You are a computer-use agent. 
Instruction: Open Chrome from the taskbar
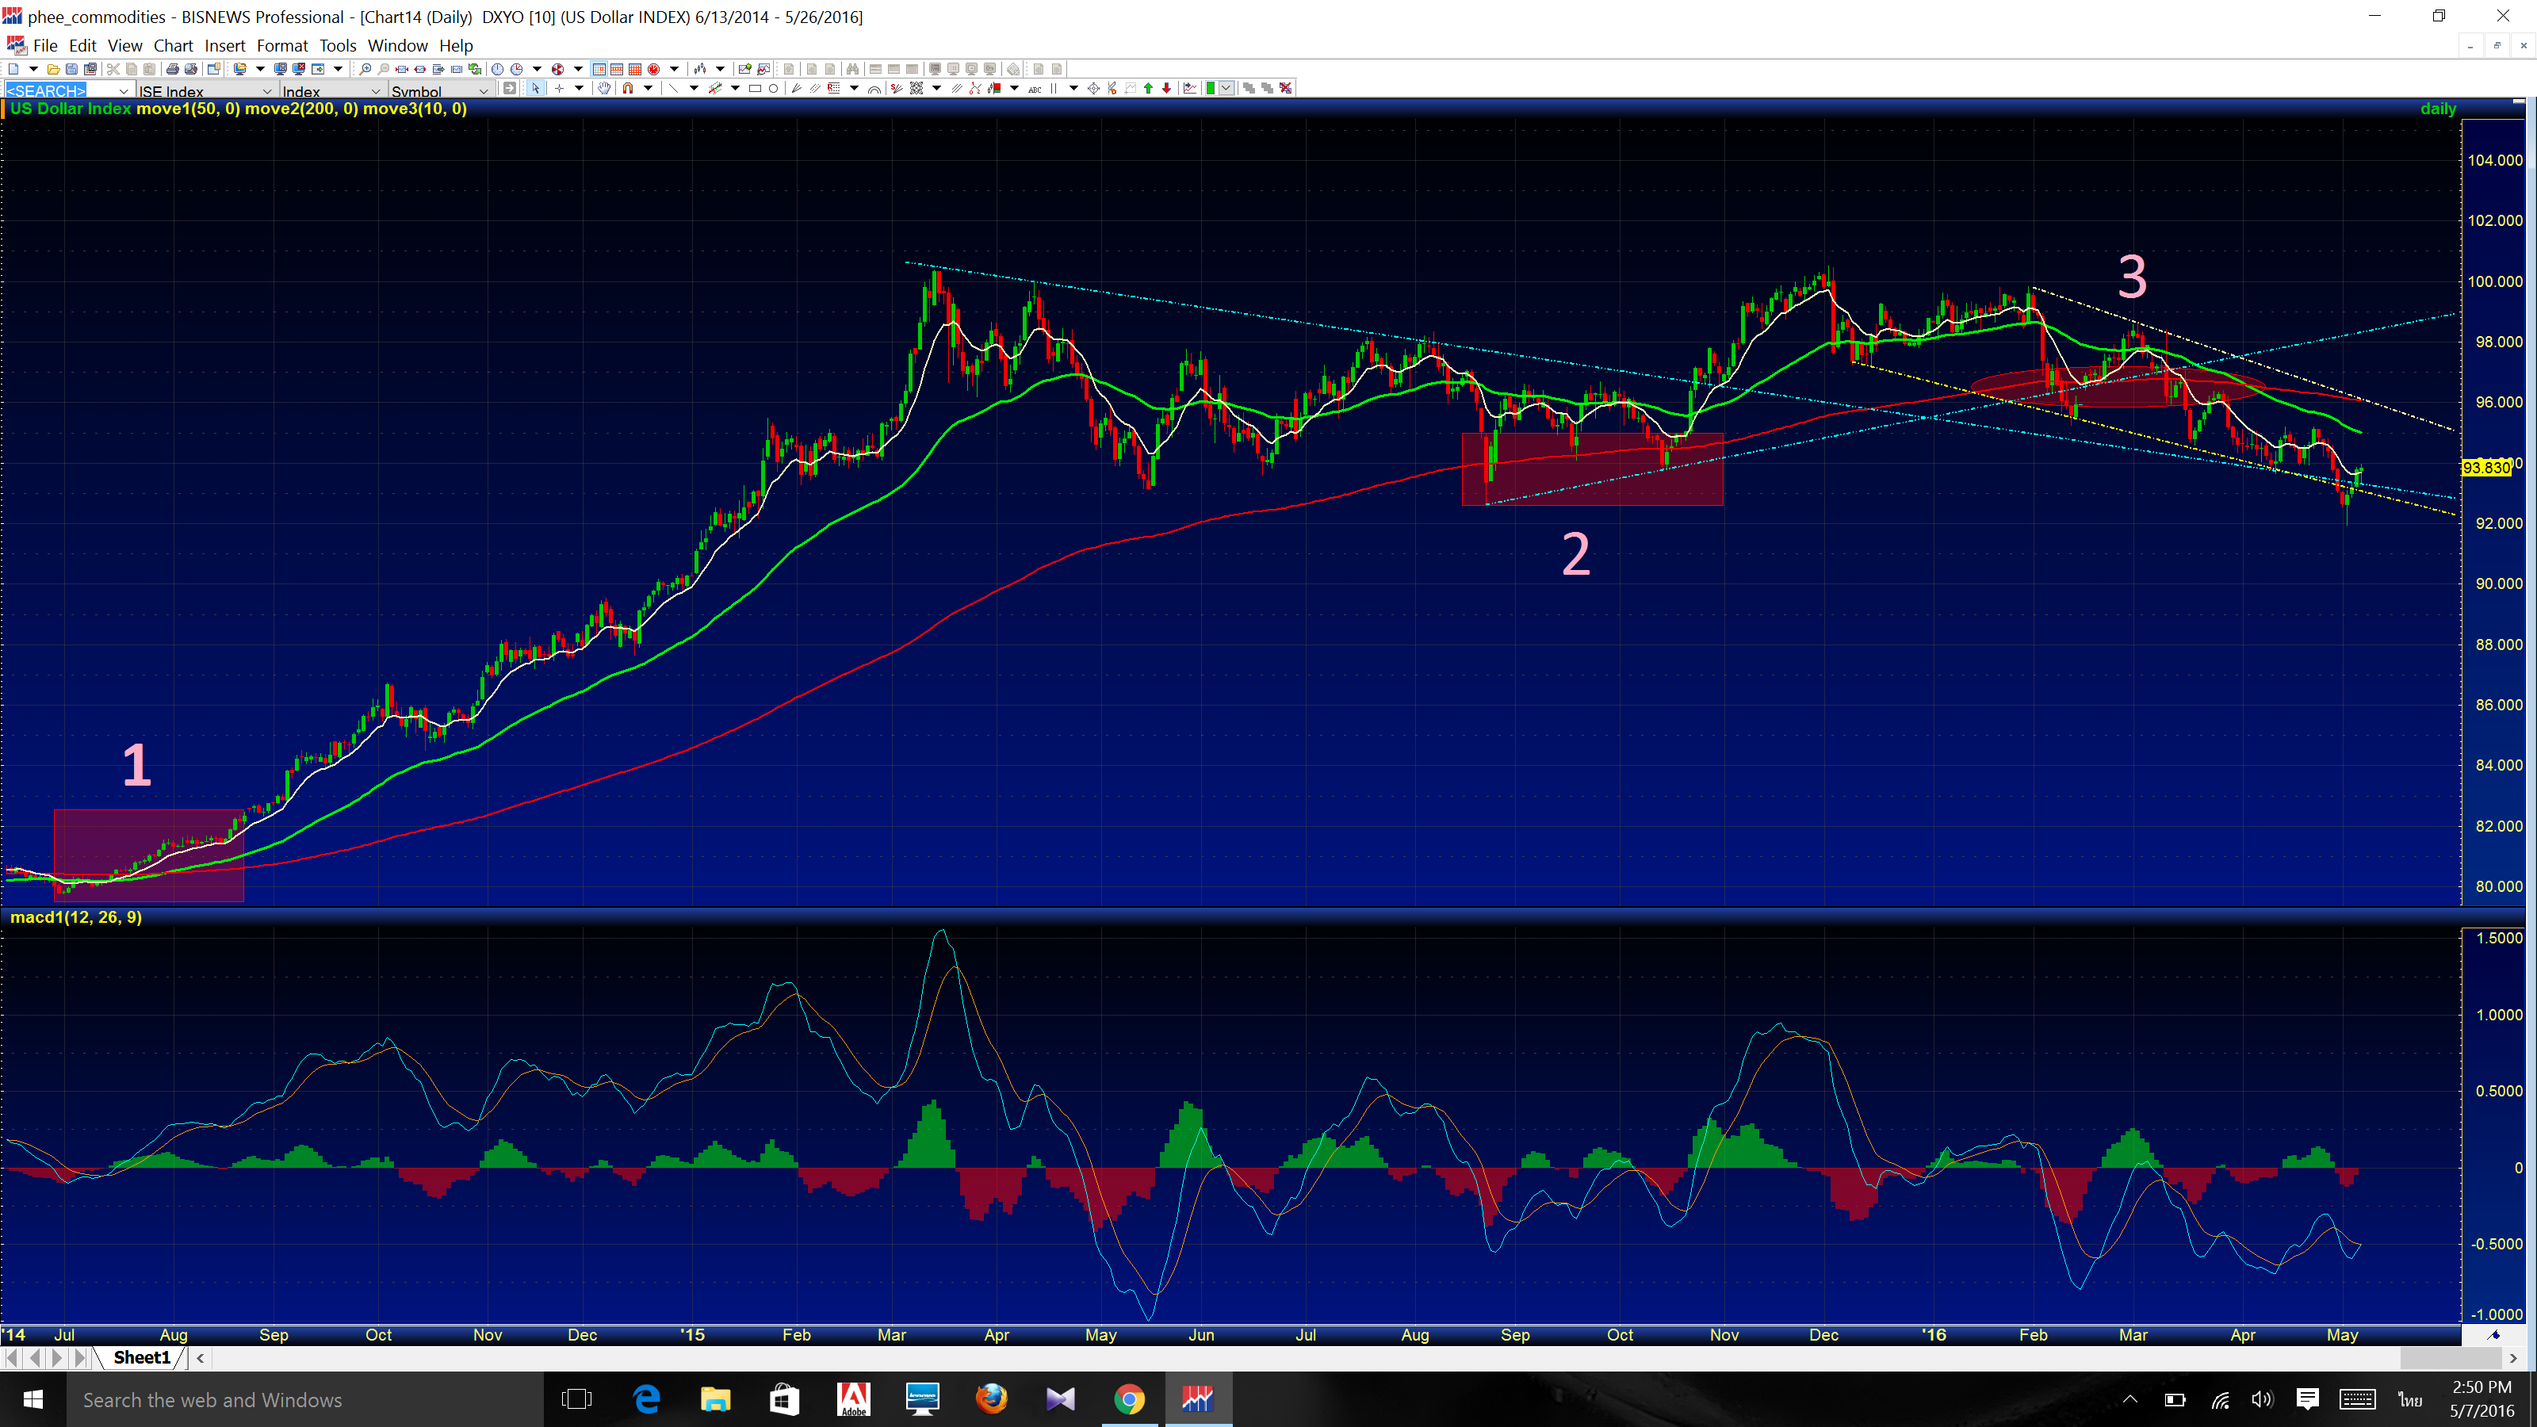tap(1129, 1399)
